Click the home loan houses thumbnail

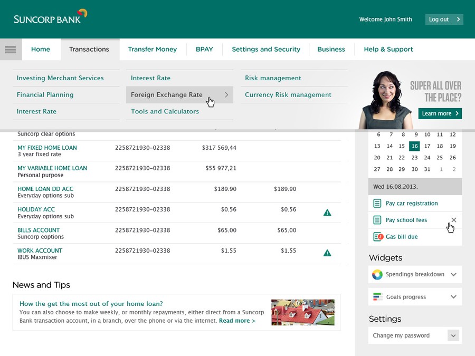coord(302,312)
